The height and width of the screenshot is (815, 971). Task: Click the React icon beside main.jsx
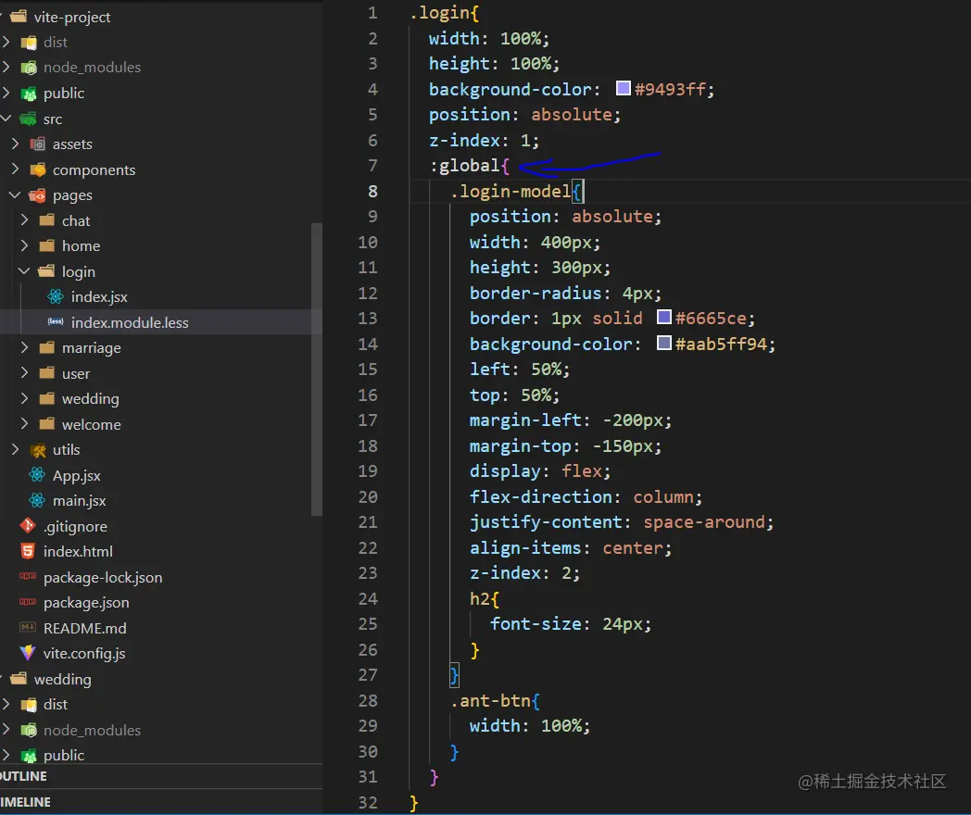(x=37, y=501)
